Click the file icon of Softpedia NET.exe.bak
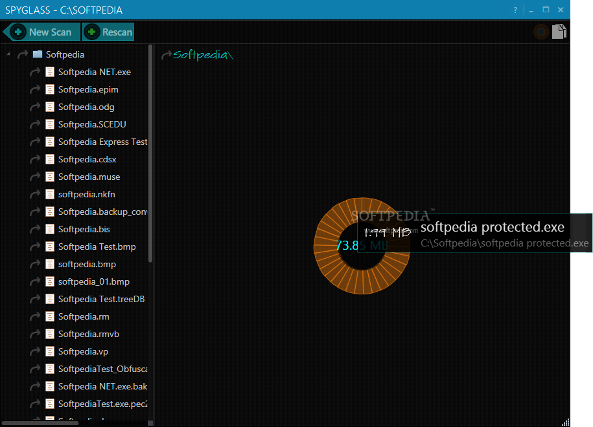This screenshot has width=593, height=427. [49, 386]
